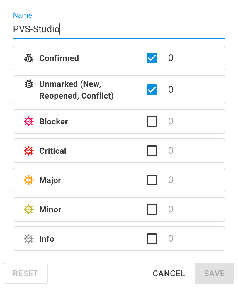Viewport: 238px width, 288px height.
Task: Enable the Blocker checkbox
Action: tap(152, 121)
